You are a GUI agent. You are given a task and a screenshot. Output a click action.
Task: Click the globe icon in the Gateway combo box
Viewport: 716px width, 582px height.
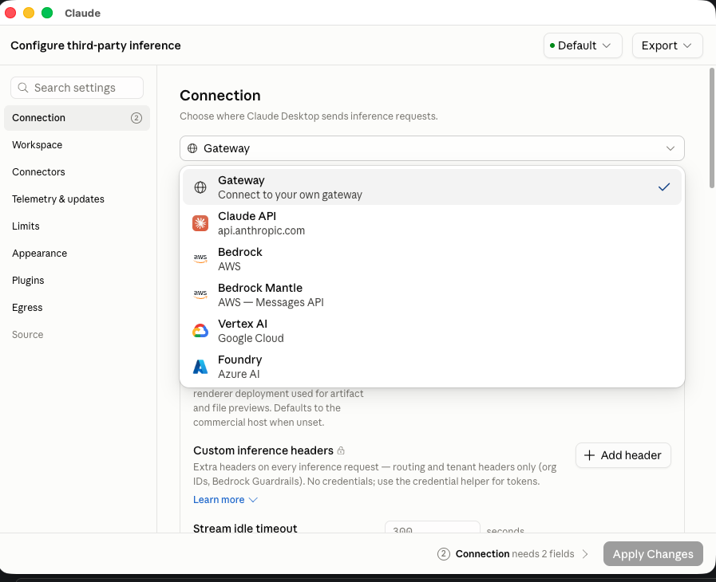(x=192, y=148)
